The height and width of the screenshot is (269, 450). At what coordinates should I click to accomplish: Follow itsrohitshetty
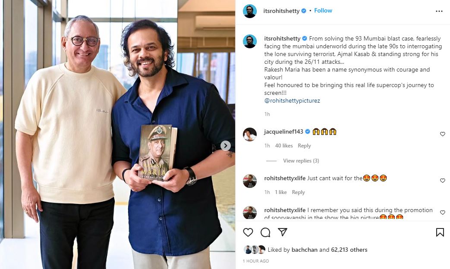(323, 11)
